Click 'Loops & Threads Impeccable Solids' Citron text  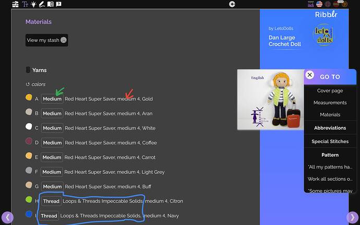click(x=103, y=201)
